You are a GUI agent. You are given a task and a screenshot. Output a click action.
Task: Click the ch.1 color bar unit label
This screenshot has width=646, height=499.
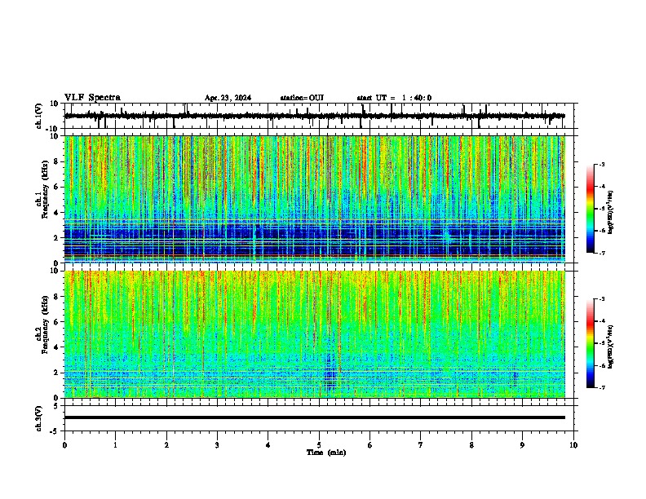[611, 212]
